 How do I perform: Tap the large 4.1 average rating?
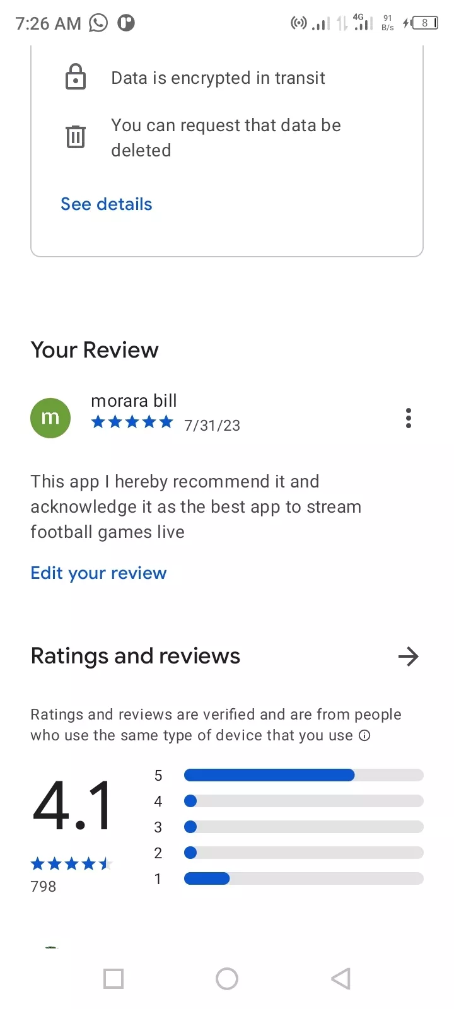(x=73, y=805)
